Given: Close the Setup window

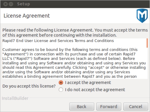Looking at the screenshot, I should [x=5, y=4].
